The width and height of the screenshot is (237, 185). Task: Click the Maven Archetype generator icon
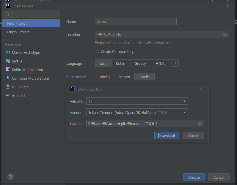point(8,52)
